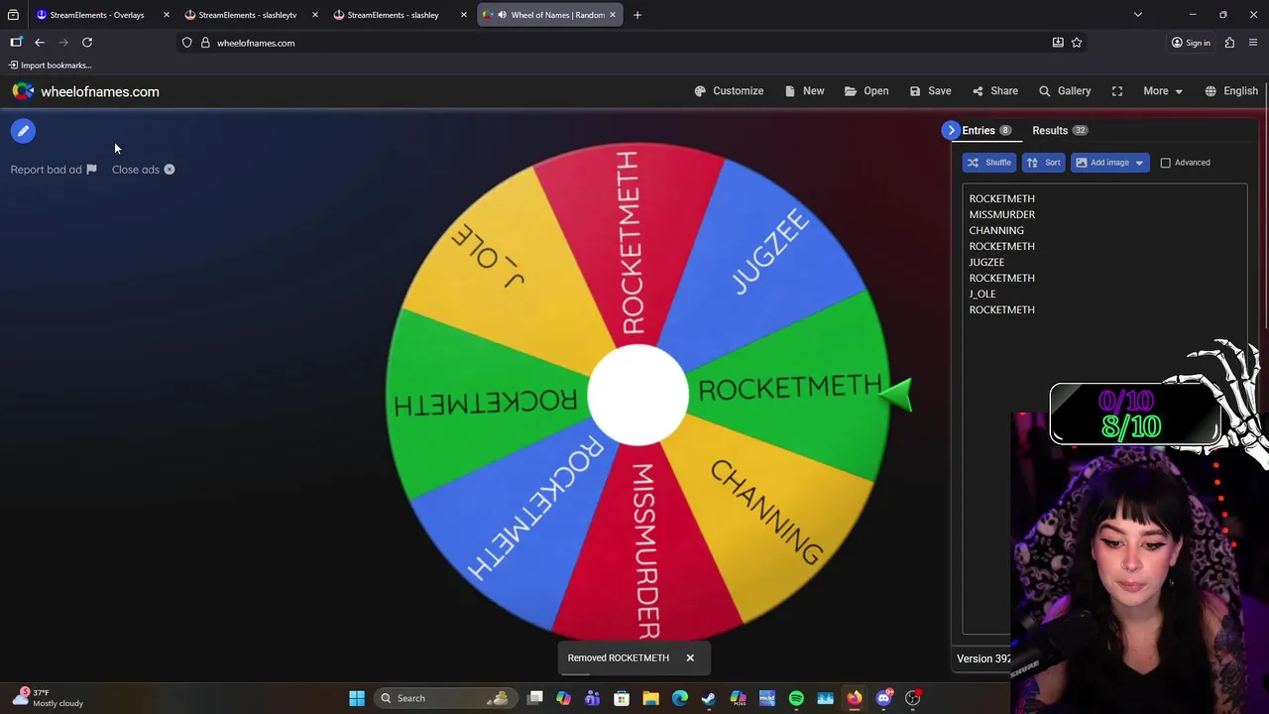Click the MISSMURDER entry line

pos(1001,214)
